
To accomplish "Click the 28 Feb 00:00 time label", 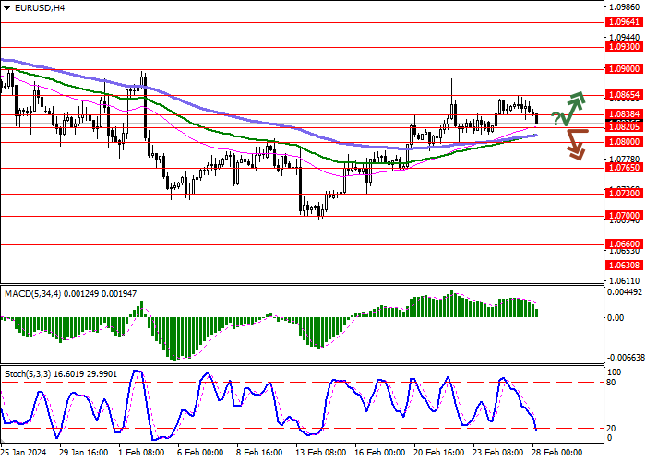I will click(x=557, y=453).
